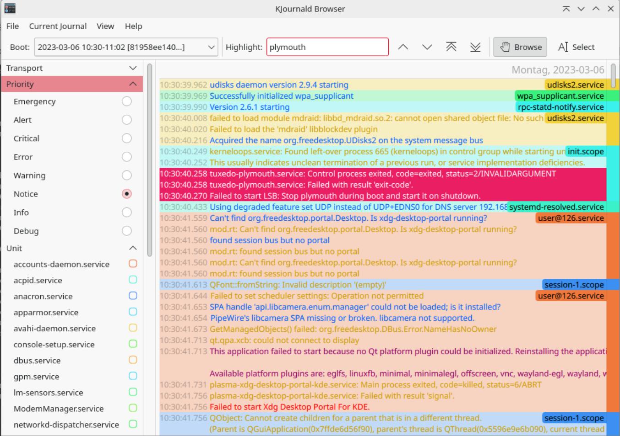Toggle dbus.service unit checkbox
The width and height of the screenshot is (620, 436).
click(133, 360)
